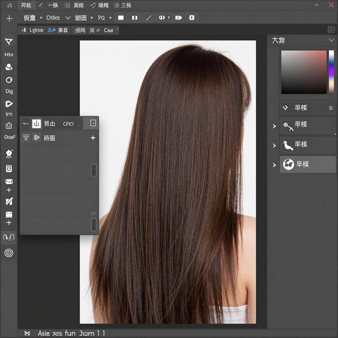This screenshot has height=338, width=338.
Task: Click the diagonal line tool in options bar
Action: pos(149,18)
